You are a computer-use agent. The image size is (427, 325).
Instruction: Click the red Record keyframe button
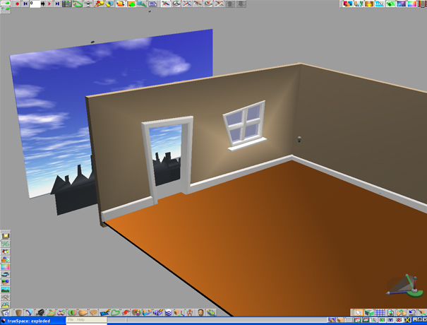(17, 4)
